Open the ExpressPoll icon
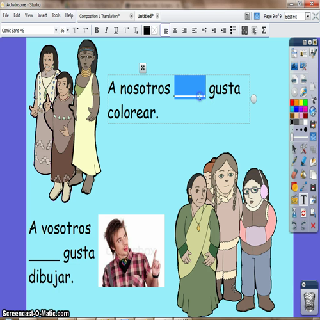This screenshot has width=320, height=320. point(303,92)
